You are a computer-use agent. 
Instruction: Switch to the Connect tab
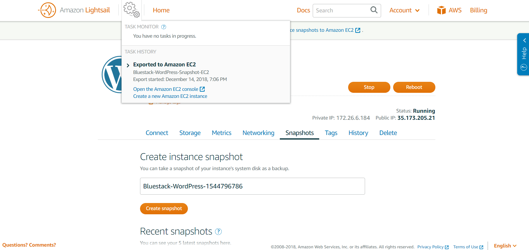coord(157,133)
